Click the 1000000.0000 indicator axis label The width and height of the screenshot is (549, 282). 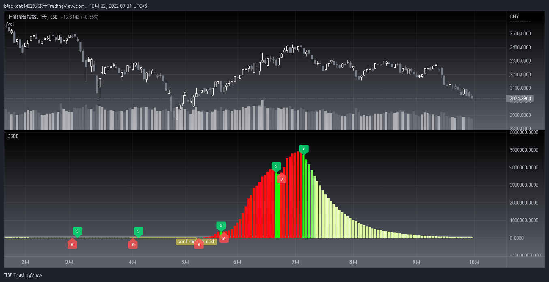(x=524, y=220)
